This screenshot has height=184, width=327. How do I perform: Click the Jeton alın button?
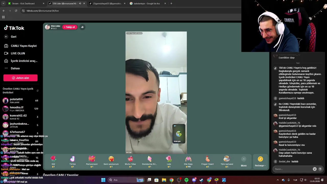pyautogui.click(x=20, y=78)
